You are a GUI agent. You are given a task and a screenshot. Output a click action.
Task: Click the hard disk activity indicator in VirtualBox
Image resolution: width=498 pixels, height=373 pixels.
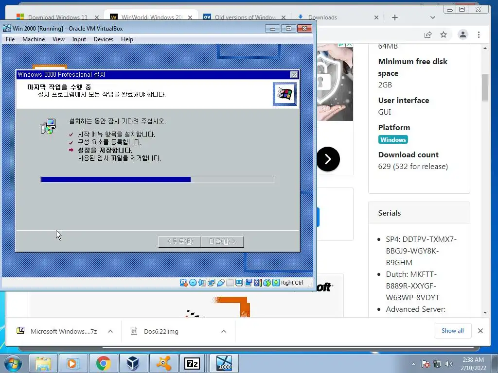(183, 283)
